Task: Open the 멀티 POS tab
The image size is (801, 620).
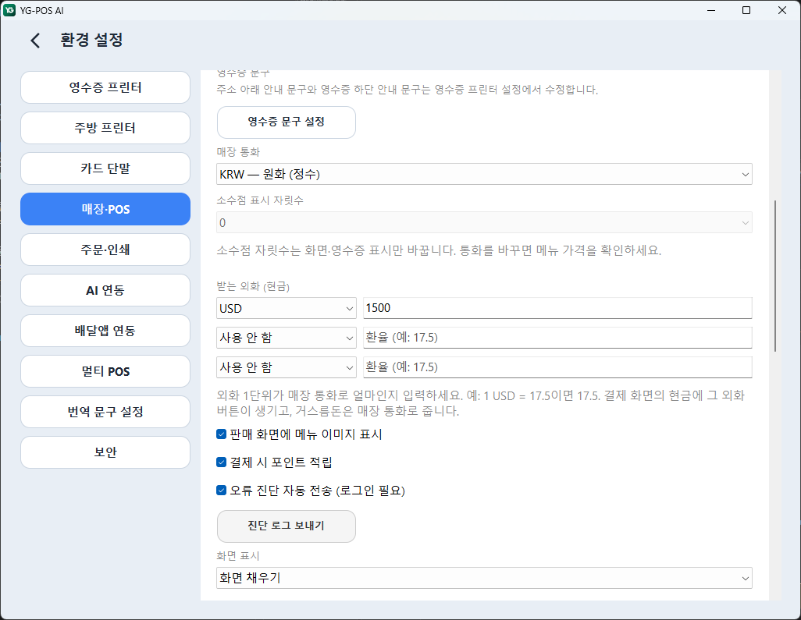Action: 105,371
